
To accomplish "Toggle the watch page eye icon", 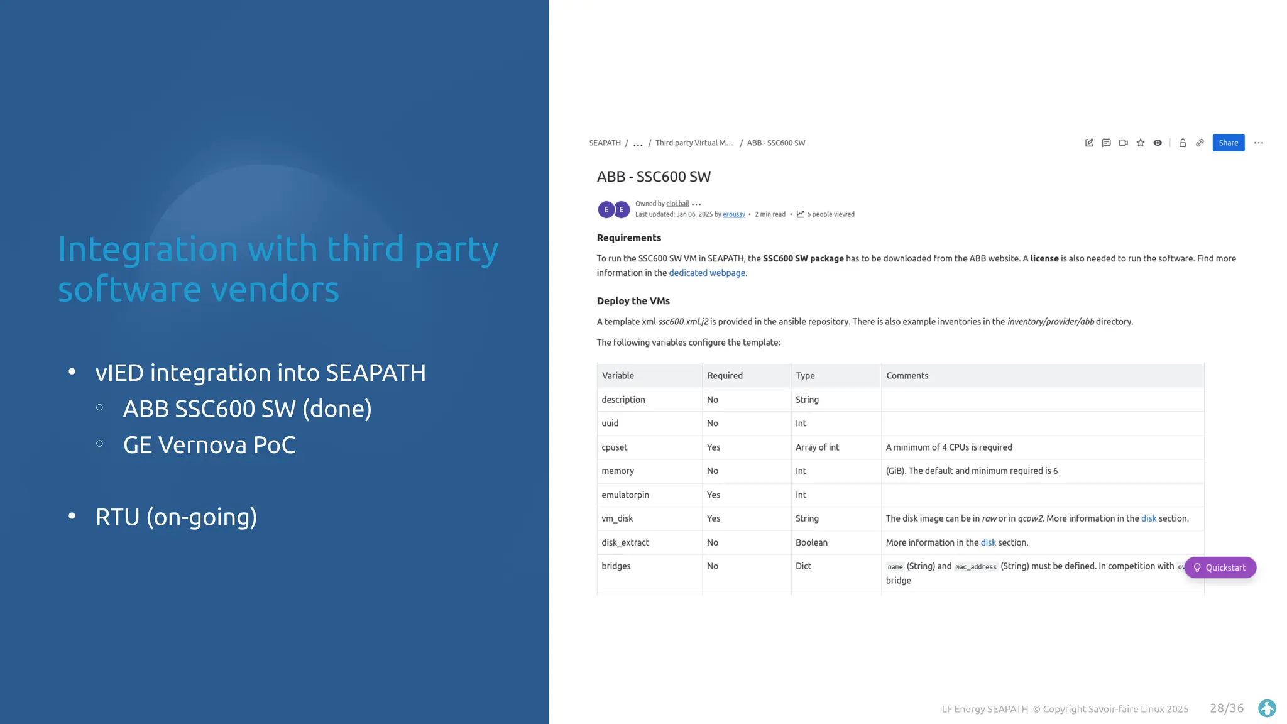I will pos(1158,143).
